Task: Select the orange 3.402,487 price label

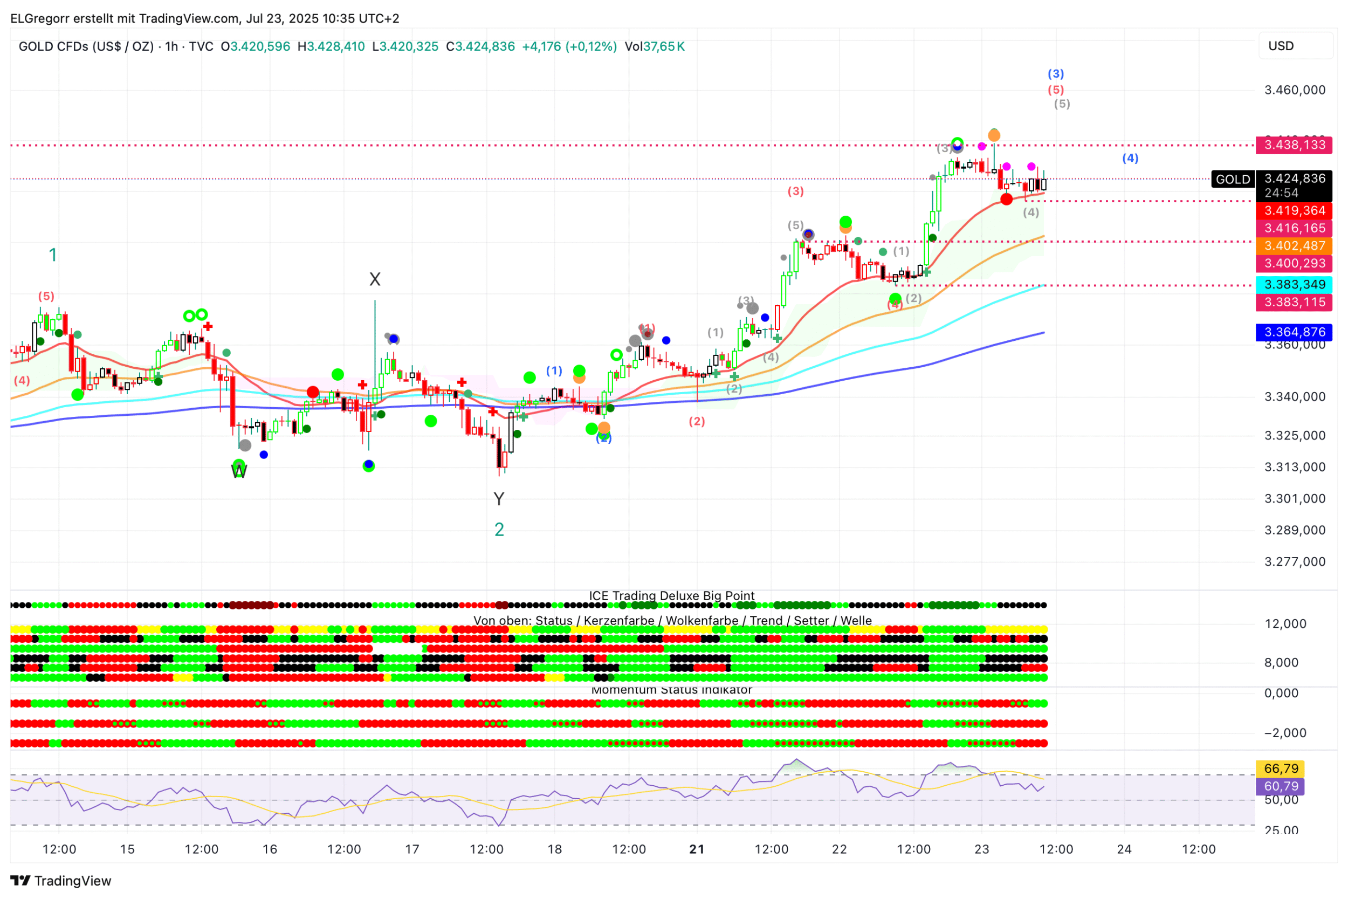Action: coord(1294,245)
